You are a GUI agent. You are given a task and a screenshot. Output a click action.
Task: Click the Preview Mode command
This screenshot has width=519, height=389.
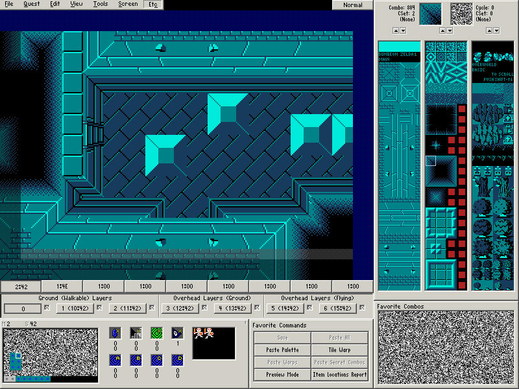pos(282,375)
